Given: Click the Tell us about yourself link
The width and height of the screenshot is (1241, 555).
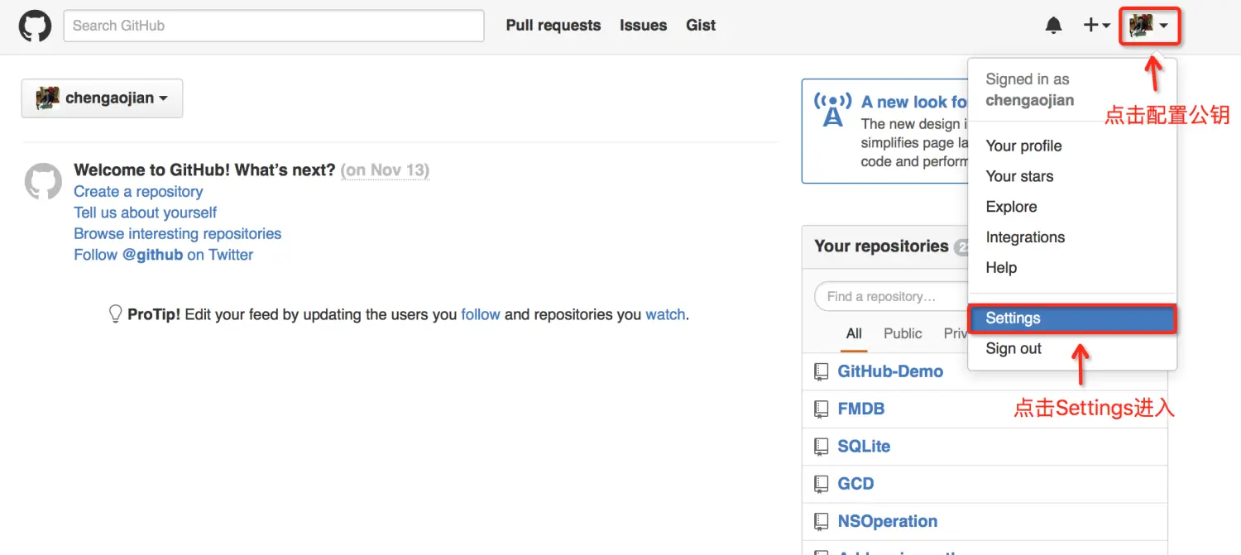Looking at the screenshot, I should tap(146, 213).
